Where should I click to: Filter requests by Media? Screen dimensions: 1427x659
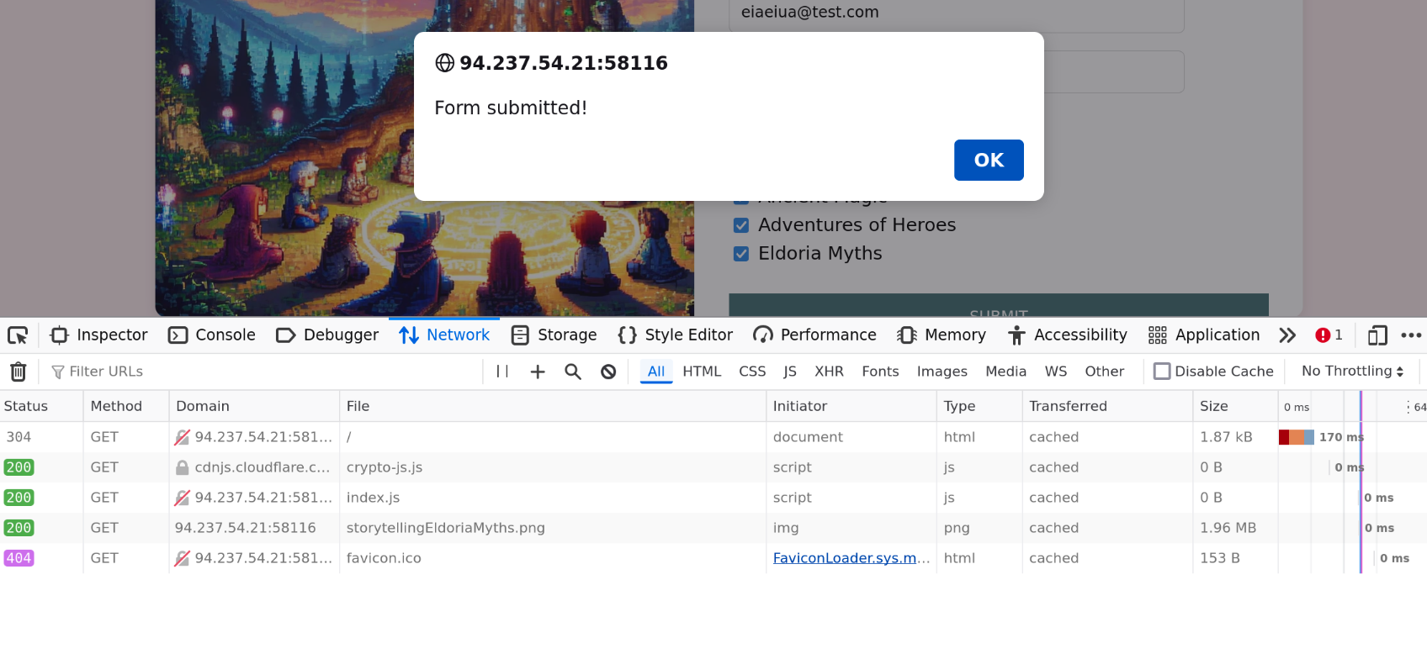[1005, 372]
